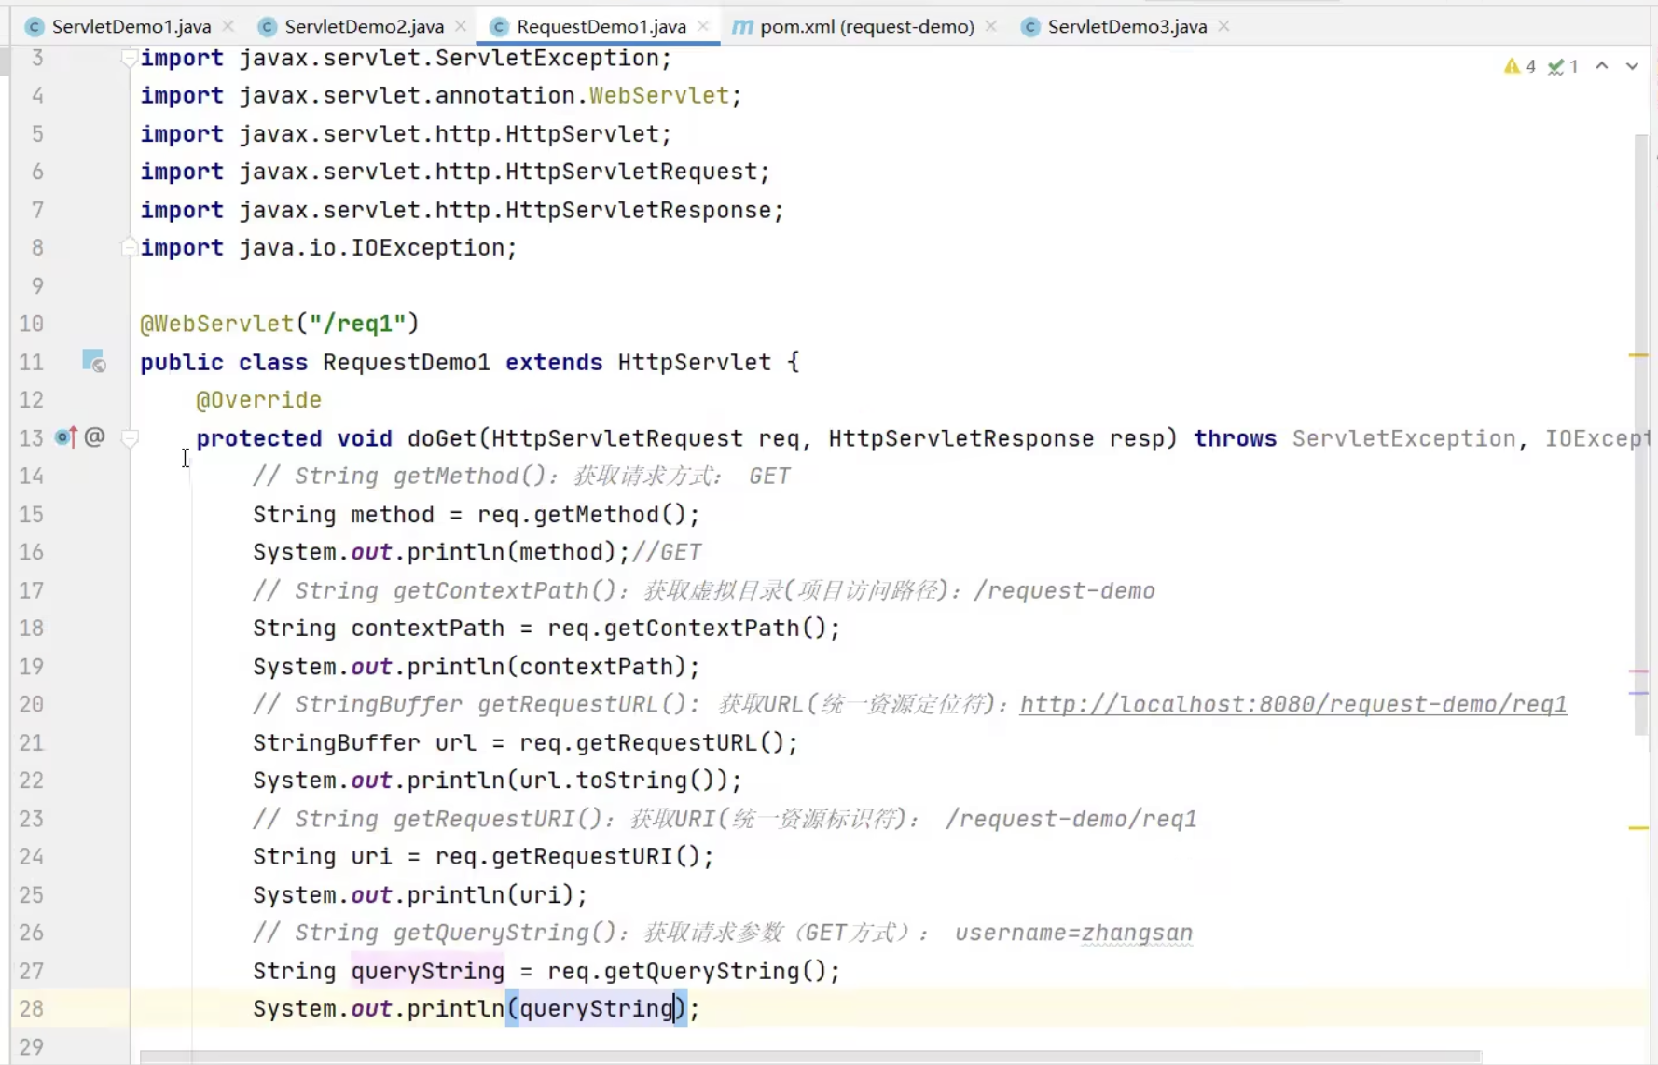1658x1065 pixels.
Task: Click the @ annotation gutter icon on line 13
Action: tap(94, 436)
